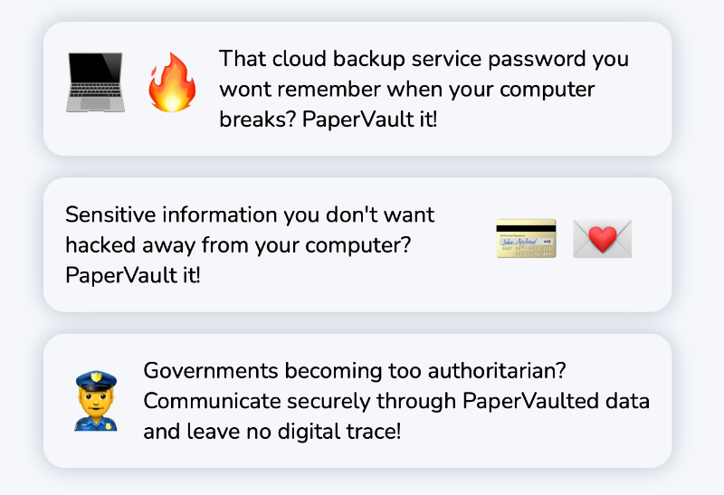Click the black laptop screen
This screenshot has width=724, height=495.
pos(96,70)
